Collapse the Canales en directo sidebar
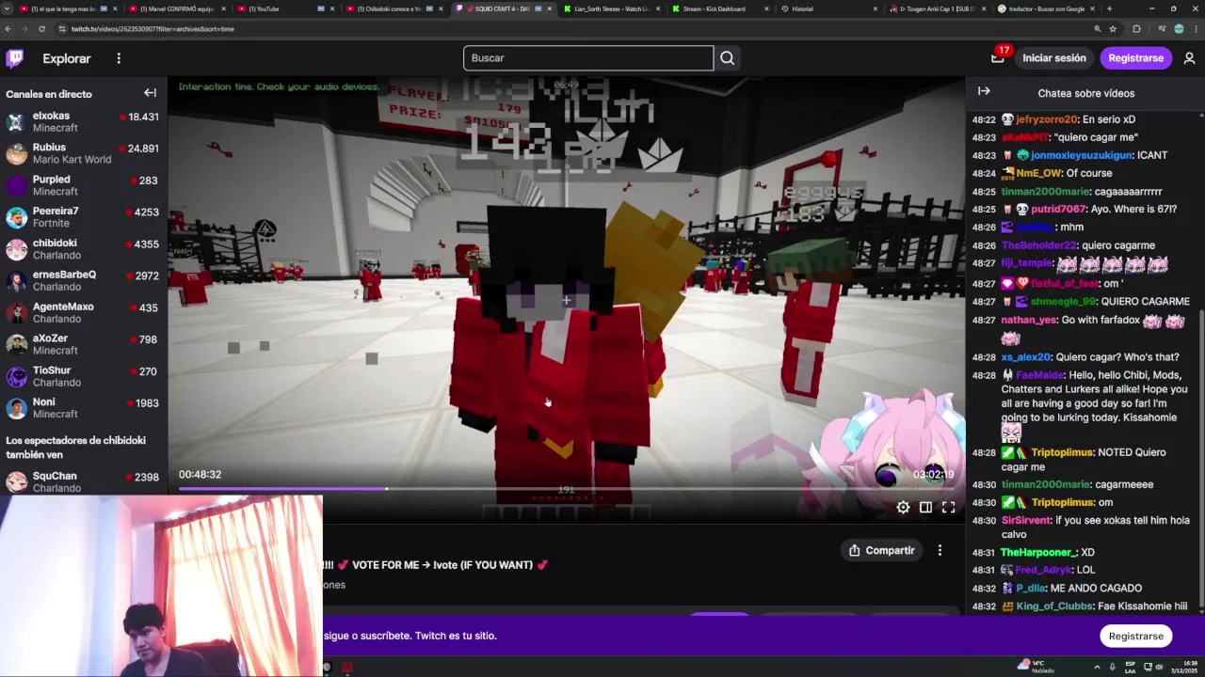Screen dimensions: 1205x677 click(150, 93)
